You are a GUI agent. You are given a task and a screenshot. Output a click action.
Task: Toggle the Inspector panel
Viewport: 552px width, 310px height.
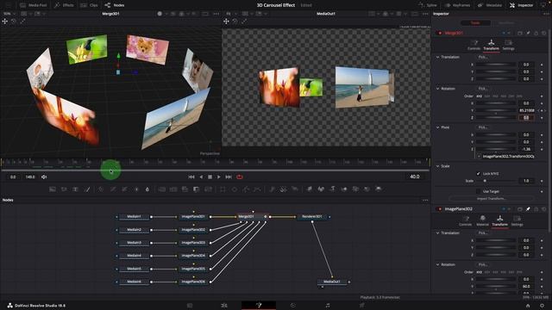(521, 5)
